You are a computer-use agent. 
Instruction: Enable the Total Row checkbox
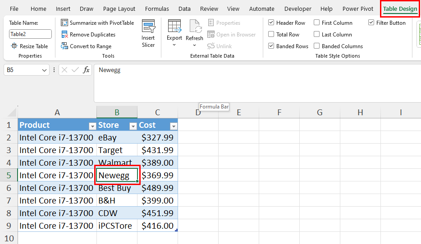(271, 34)
